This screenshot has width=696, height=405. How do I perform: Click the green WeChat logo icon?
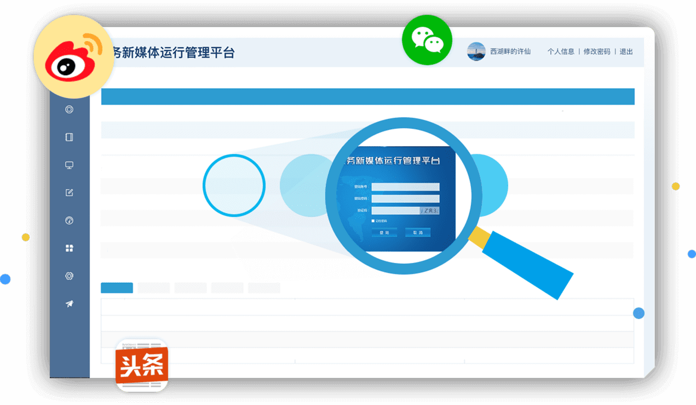coord(427,41)
